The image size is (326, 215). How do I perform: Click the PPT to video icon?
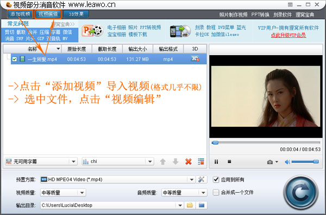[92, 31]
